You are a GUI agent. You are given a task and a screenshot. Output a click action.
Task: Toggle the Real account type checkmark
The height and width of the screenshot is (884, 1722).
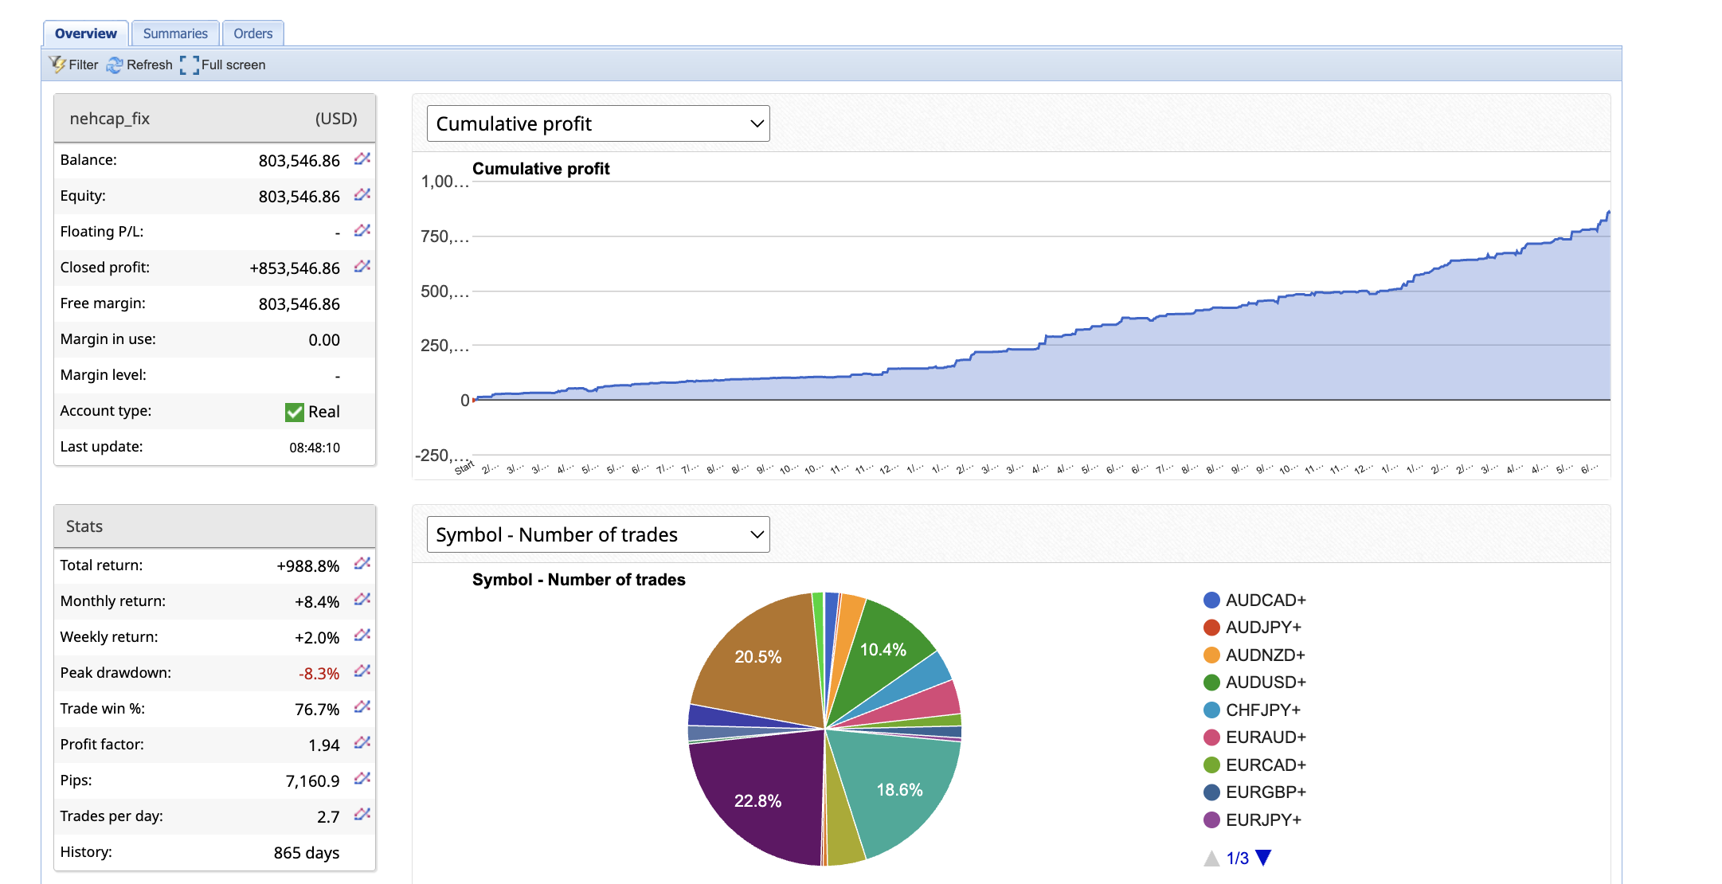(295, 412)
